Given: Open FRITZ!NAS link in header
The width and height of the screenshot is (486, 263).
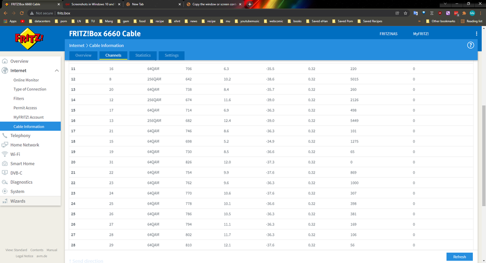Looking at the screenshot, I should (x=388, y=34).
